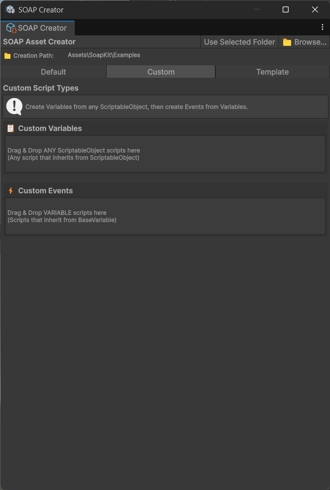Click the Custom Events lightning bolt icon
This screenshot has height=490, width=330.
coord(10,191)
